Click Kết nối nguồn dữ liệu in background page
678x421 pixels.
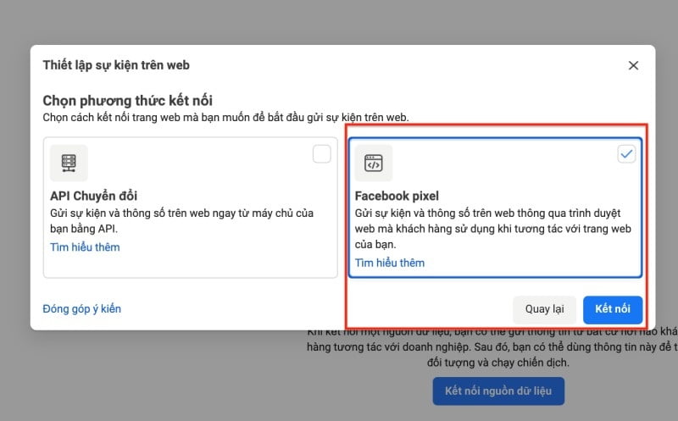[498, 391]
